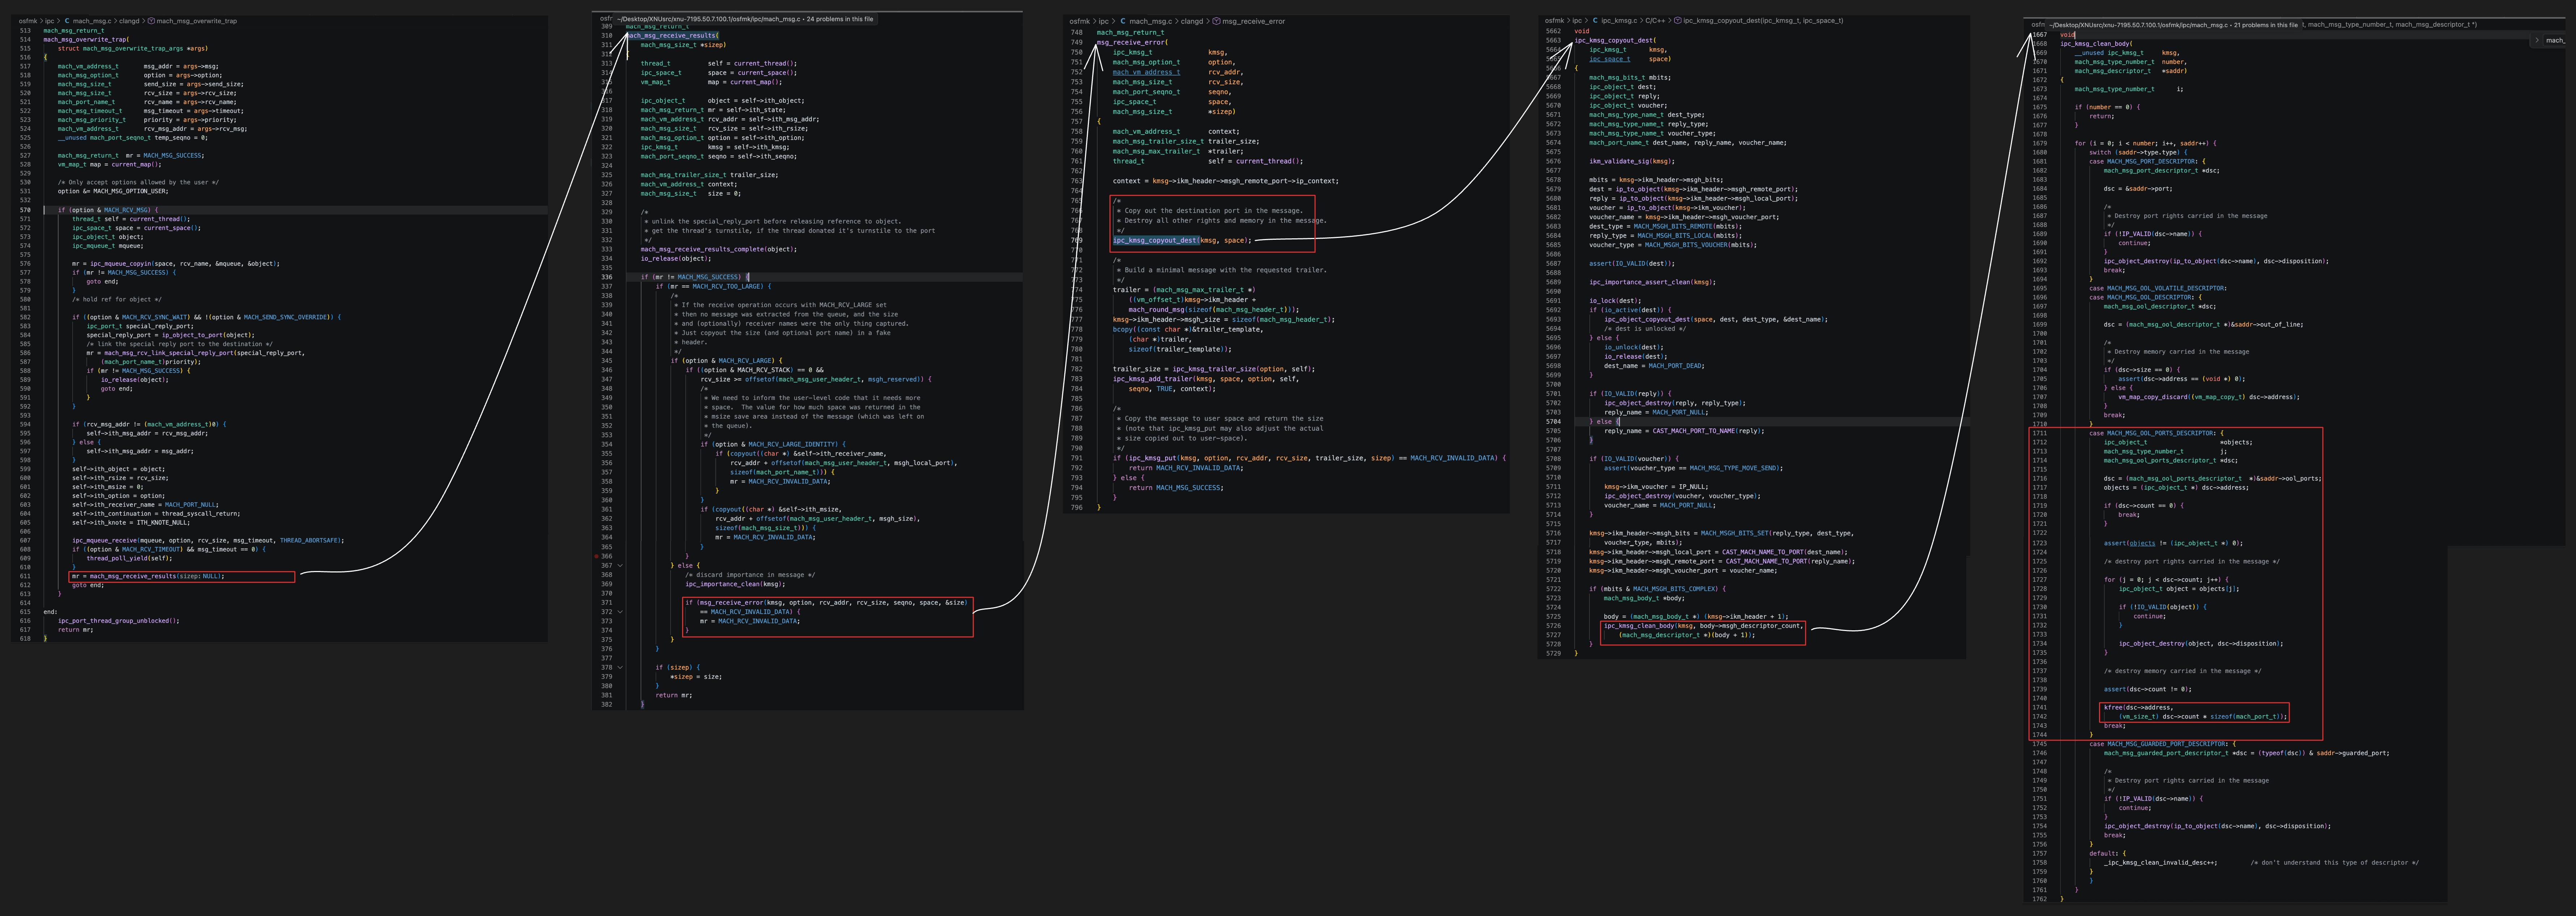
Task: Remove the red breakpoint dot at line 366
Action: click(597, 556)
